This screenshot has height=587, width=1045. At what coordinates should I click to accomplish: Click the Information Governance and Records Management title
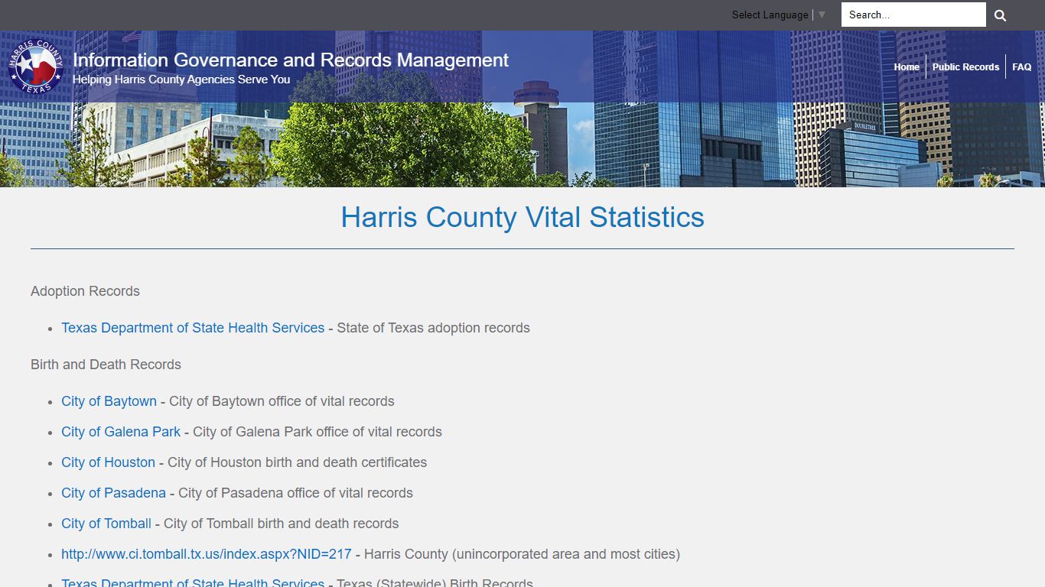291,60
